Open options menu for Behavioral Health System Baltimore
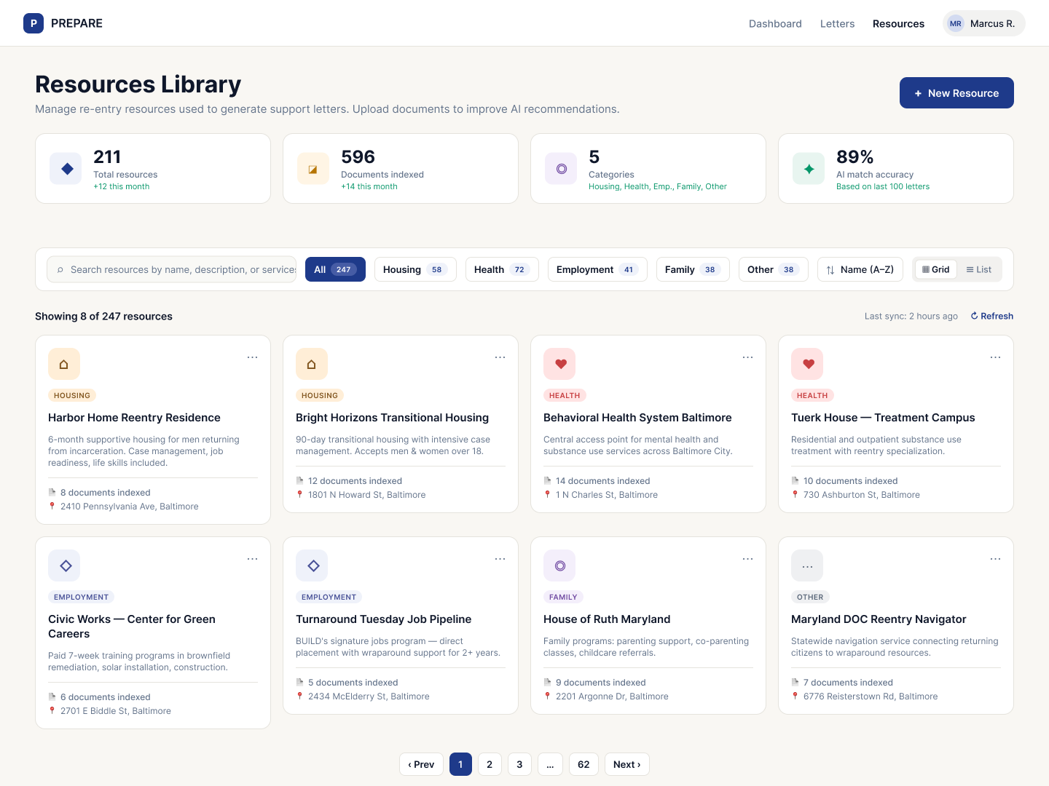 pos(747,357)
